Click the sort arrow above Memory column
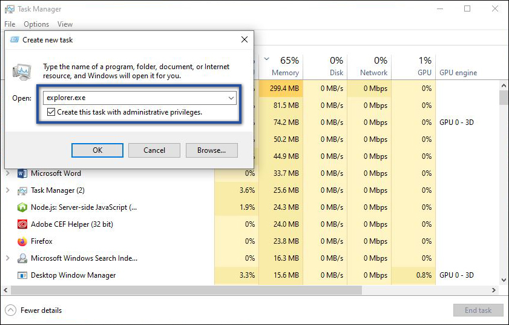The width and height of the screenshot is (509, 325). (266, 59)
